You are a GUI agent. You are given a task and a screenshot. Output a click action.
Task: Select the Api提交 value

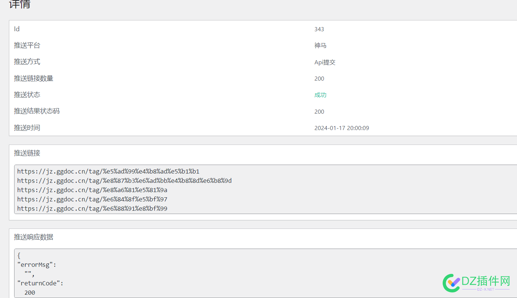(325, 62)
